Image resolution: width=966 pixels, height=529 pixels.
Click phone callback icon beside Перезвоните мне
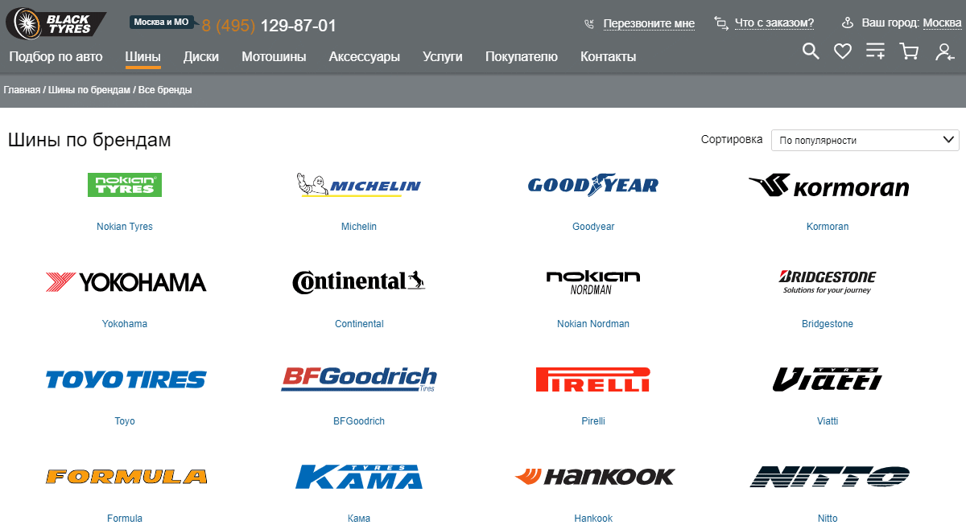coord(590,24)
